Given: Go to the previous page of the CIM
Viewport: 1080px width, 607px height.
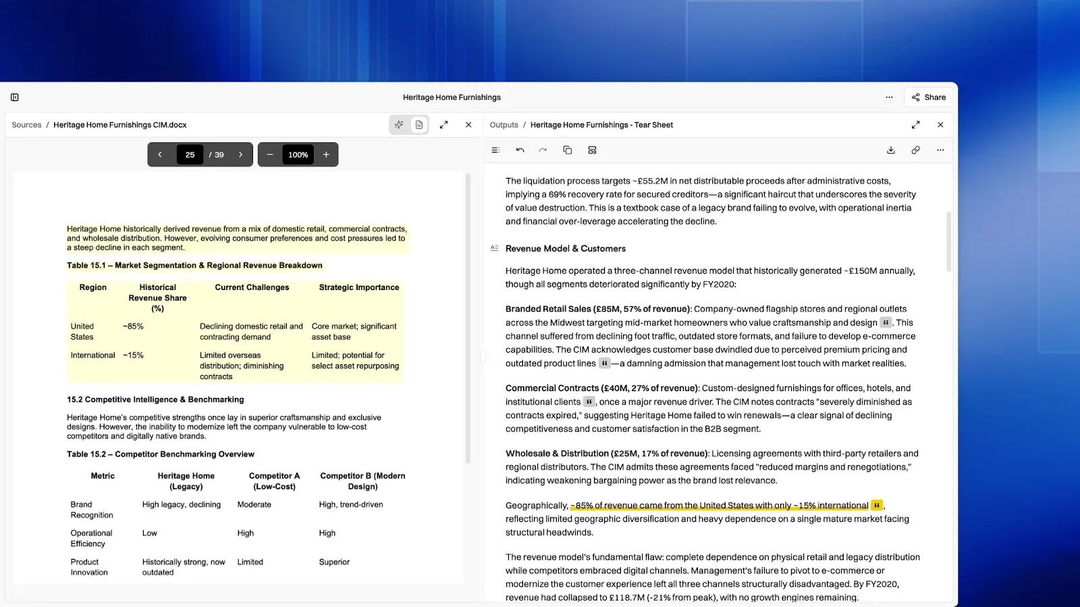Looking at the screenshot, I should coord(160,154).
